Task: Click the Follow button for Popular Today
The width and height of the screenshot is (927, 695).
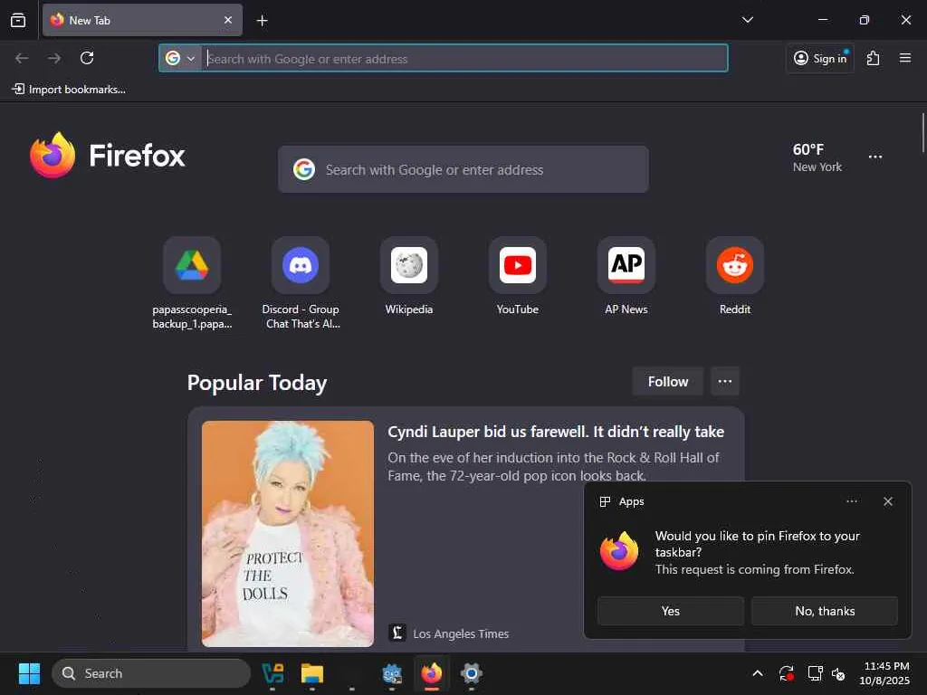Action: (668, 382)
